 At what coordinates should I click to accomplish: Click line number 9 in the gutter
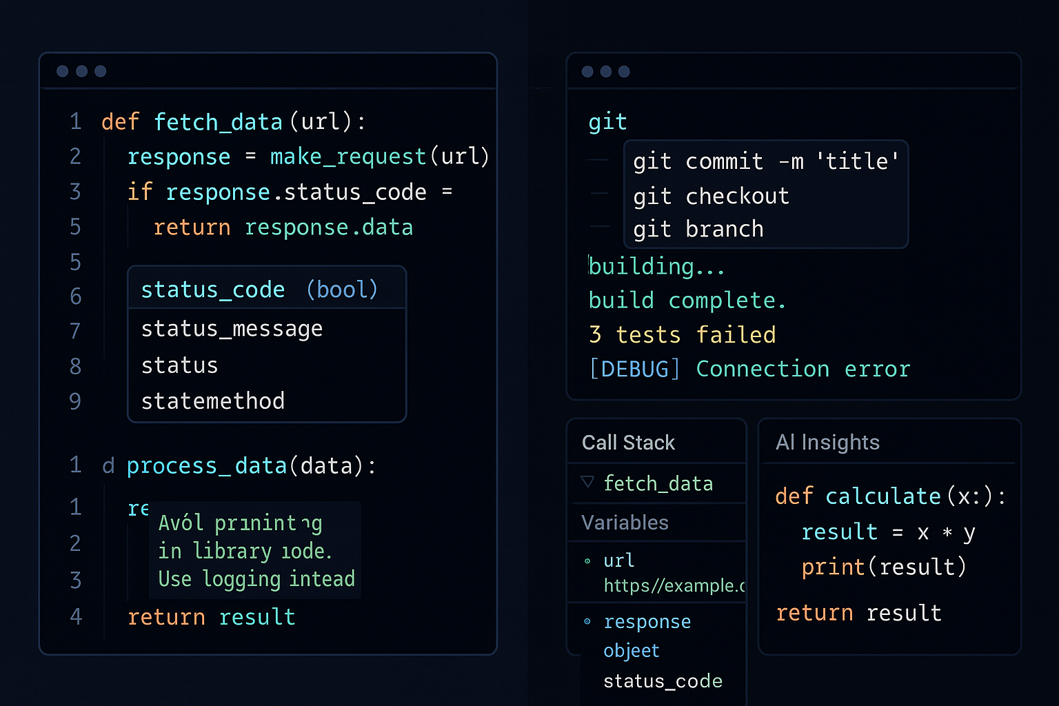75,401
